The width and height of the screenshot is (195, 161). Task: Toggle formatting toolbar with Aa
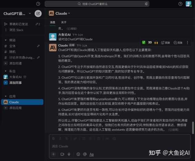92,154
